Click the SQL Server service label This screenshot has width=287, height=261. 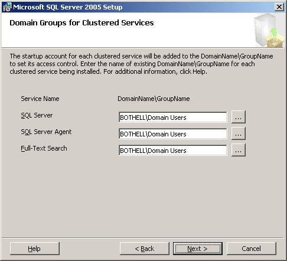(x=37, y=115)
